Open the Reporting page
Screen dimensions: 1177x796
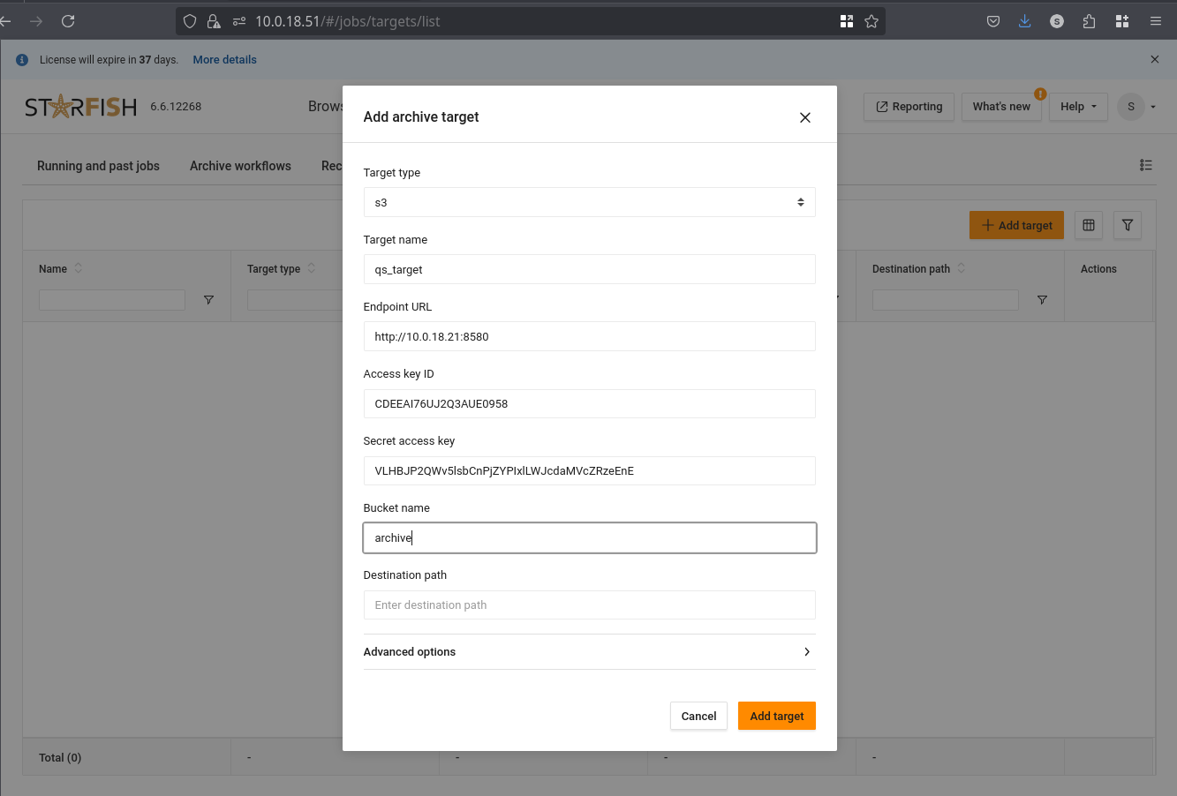909,107
